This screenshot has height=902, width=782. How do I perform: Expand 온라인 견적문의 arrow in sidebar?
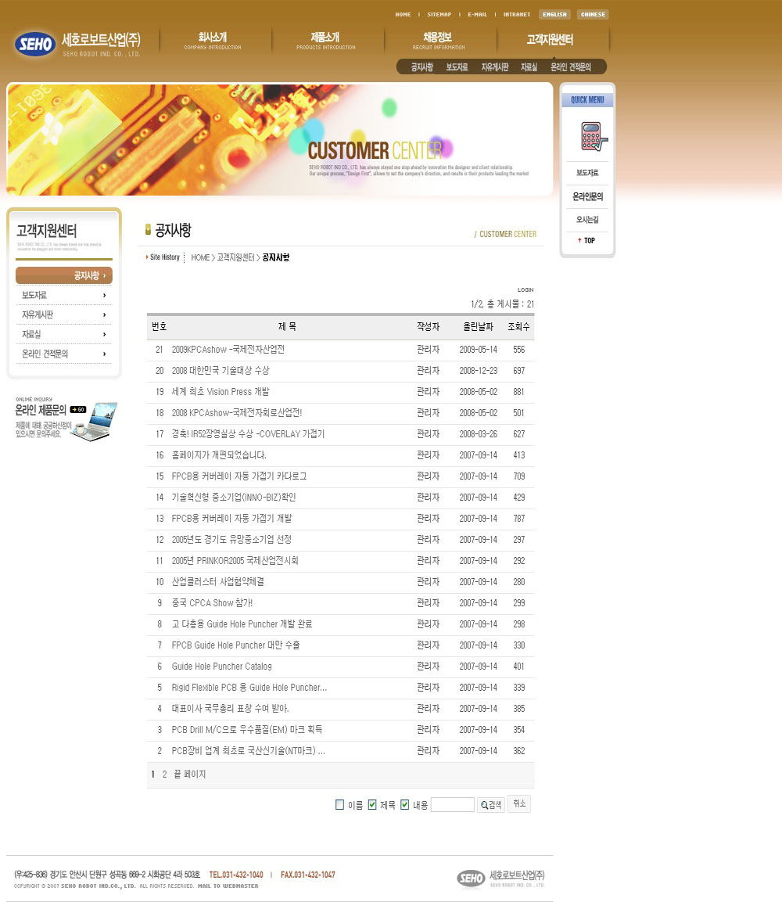click(x=104, y=354)
